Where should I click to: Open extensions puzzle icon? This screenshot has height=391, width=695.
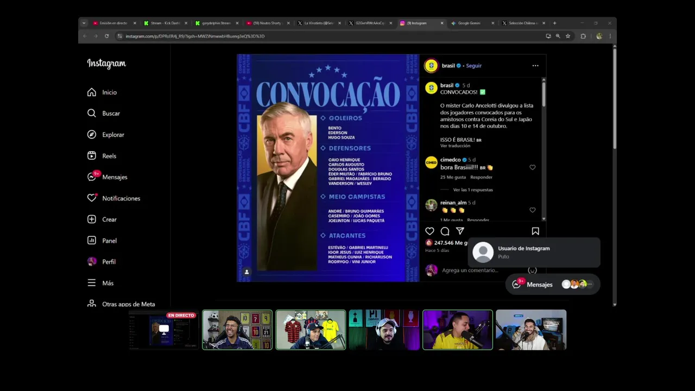(583, 36)
